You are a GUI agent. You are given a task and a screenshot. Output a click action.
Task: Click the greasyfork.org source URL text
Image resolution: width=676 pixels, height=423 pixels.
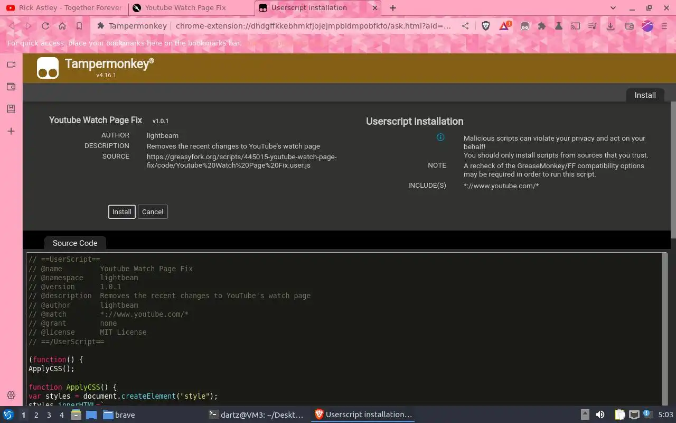(241, 161)
